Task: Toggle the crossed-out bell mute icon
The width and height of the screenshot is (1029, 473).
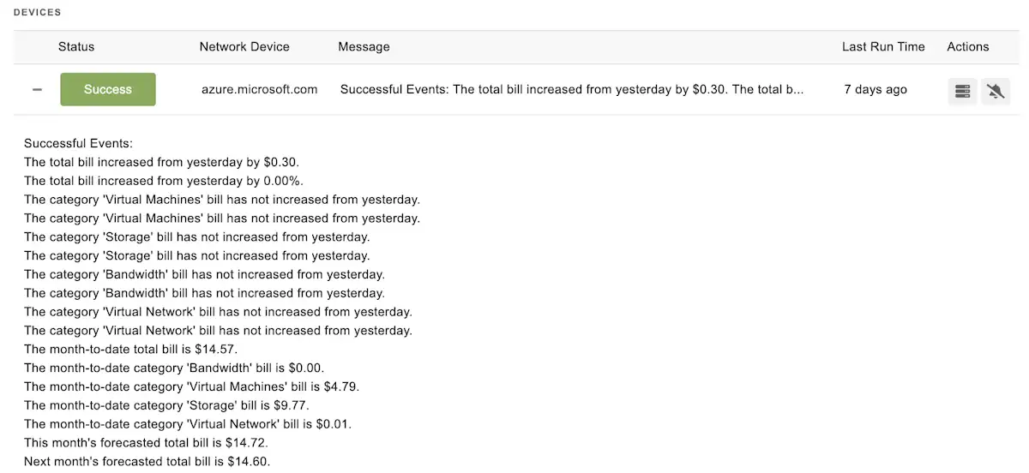Action: coord(995,90)
